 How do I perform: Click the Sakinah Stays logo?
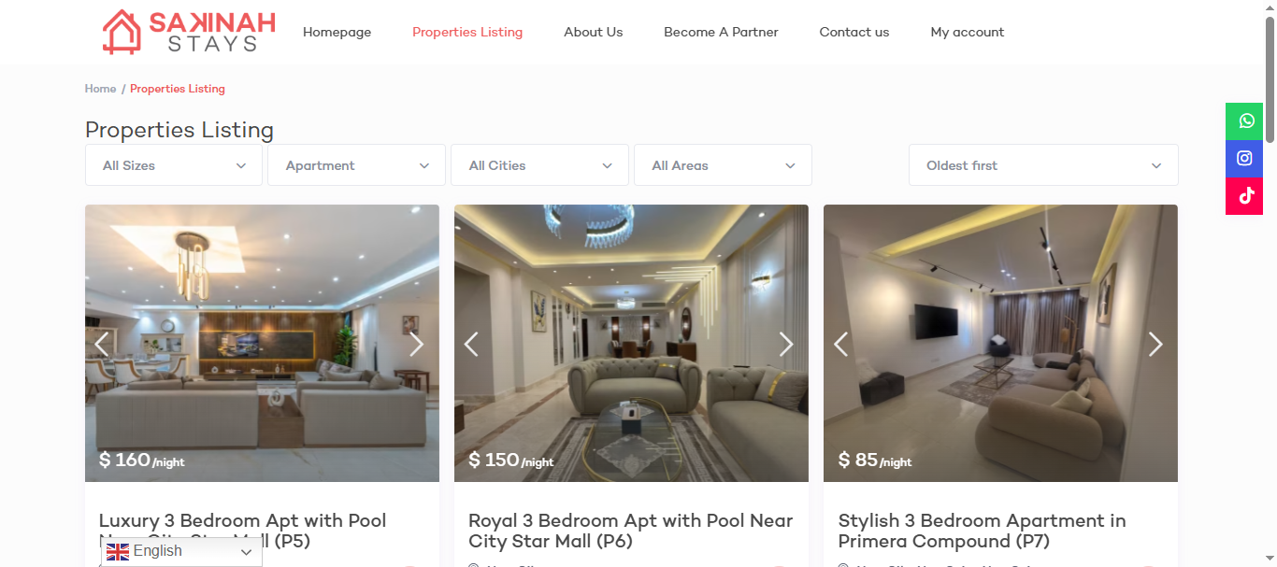tap(189, 32)
